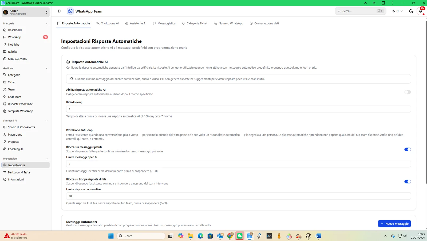Image resolution: width=427 pixels, height=241 pixels.
Task: Open the title bar three-dot menu
Action: click(392, 3)
